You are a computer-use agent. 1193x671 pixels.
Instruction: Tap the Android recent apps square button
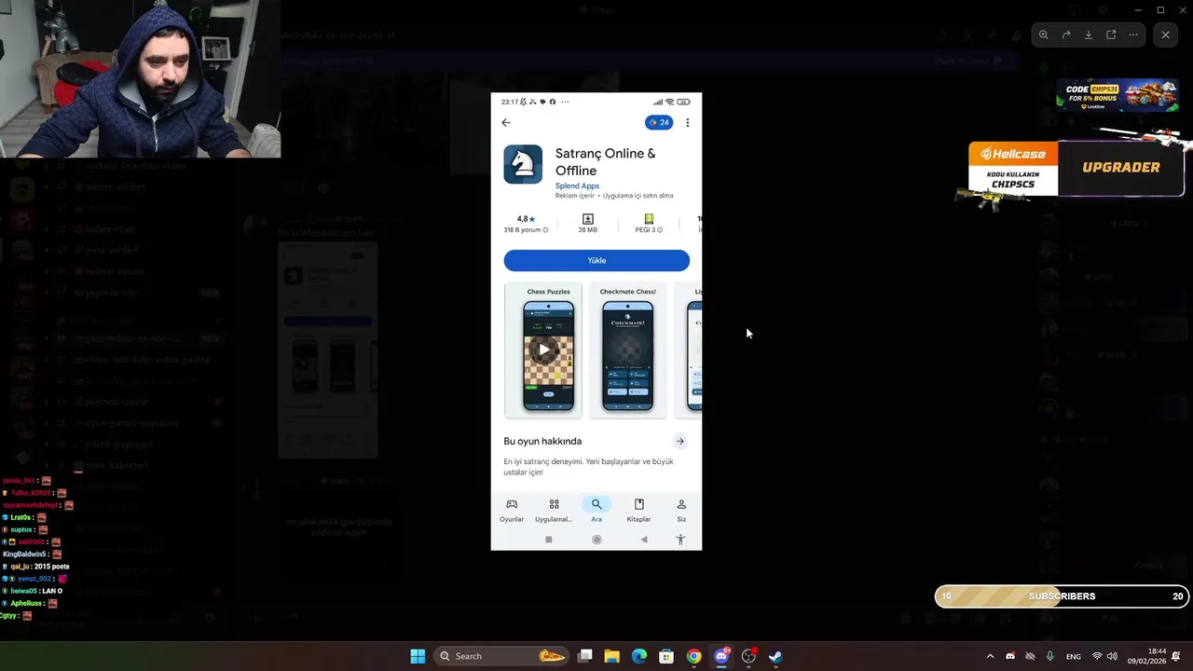pyautogui.click(x=549, y=540)
